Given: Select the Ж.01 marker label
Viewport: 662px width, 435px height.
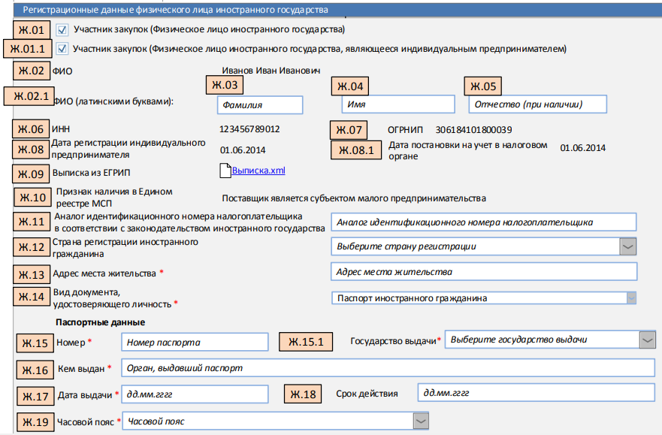Looking at the screenshot, I should [x=32, y=31].
